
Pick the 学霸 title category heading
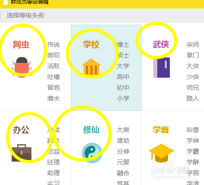(161, 130)
